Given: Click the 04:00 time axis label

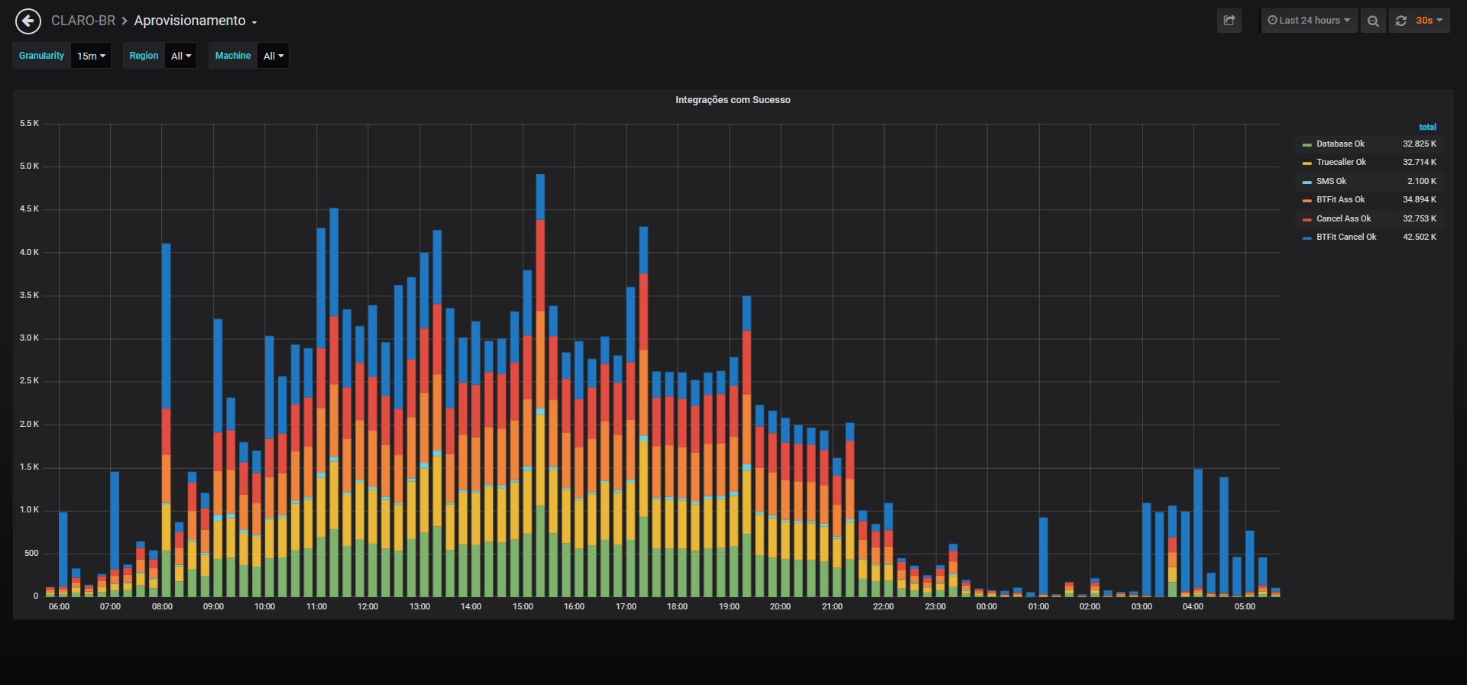Looking at the screenshot, I should point(1193,606).
